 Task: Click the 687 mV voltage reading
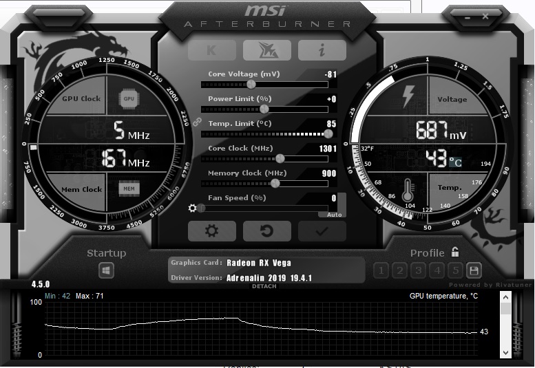coord(441,130)
